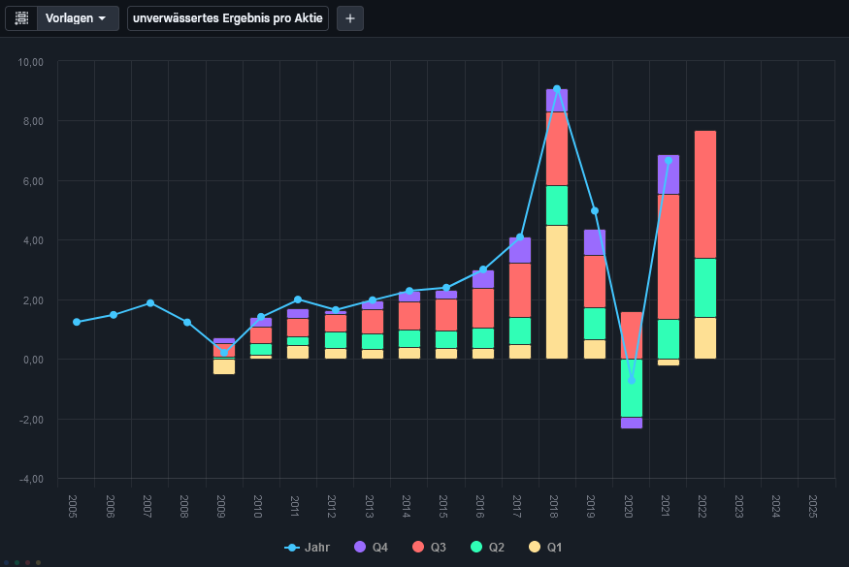
Task: Click the red Q3 bar segment for 2017
Action: pyautogui.click(x=520, y=290)
